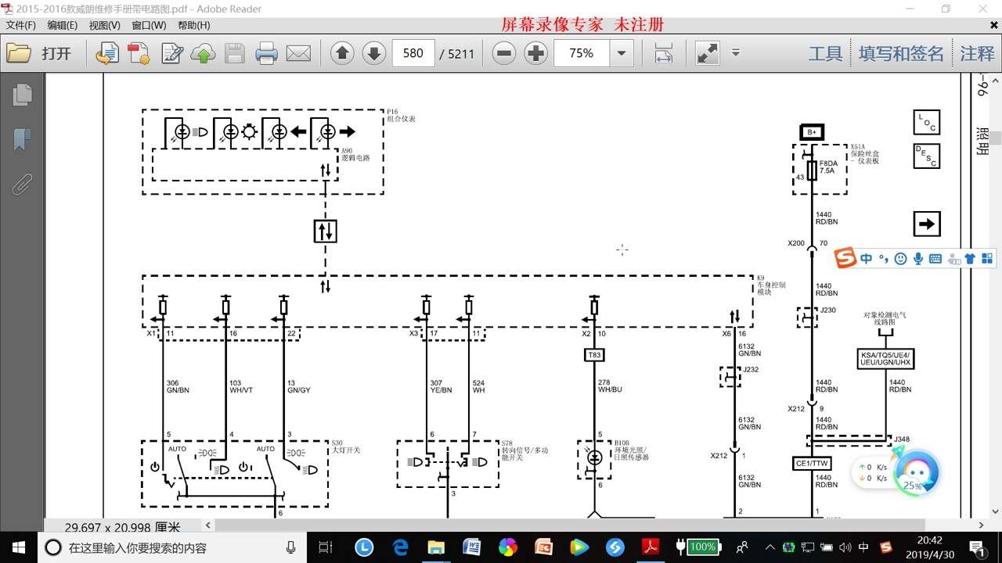This screenshot has height=563, width=1002.
Task: Open the Bookmarks sidebar panel
Action: coord(23,140)
